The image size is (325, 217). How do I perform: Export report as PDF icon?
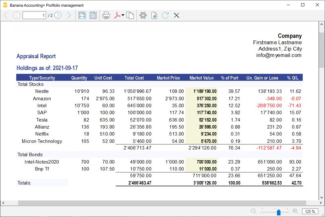tap(117, 15)
